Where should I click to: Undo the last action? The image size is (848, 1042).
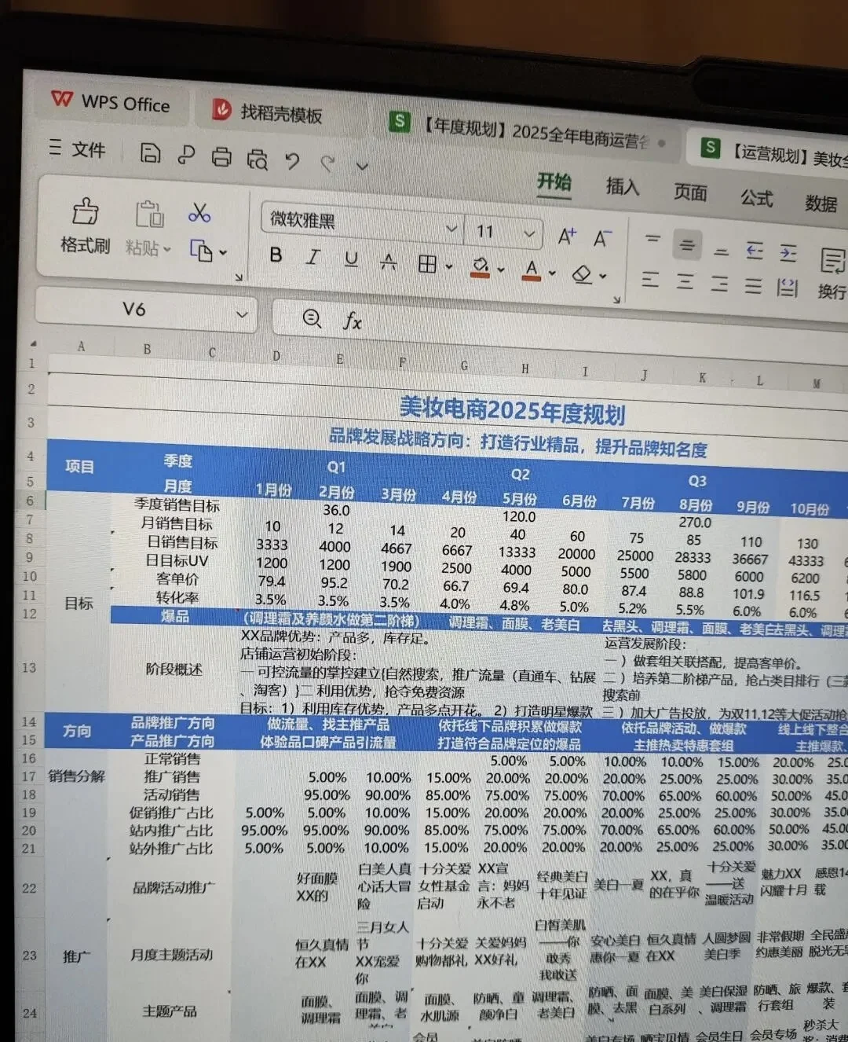[292, 161]
